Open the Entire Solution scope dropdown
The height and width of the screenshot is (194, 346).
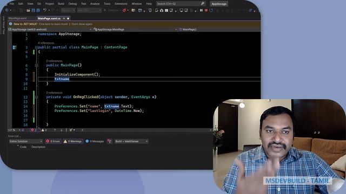[x=26, y=141]
